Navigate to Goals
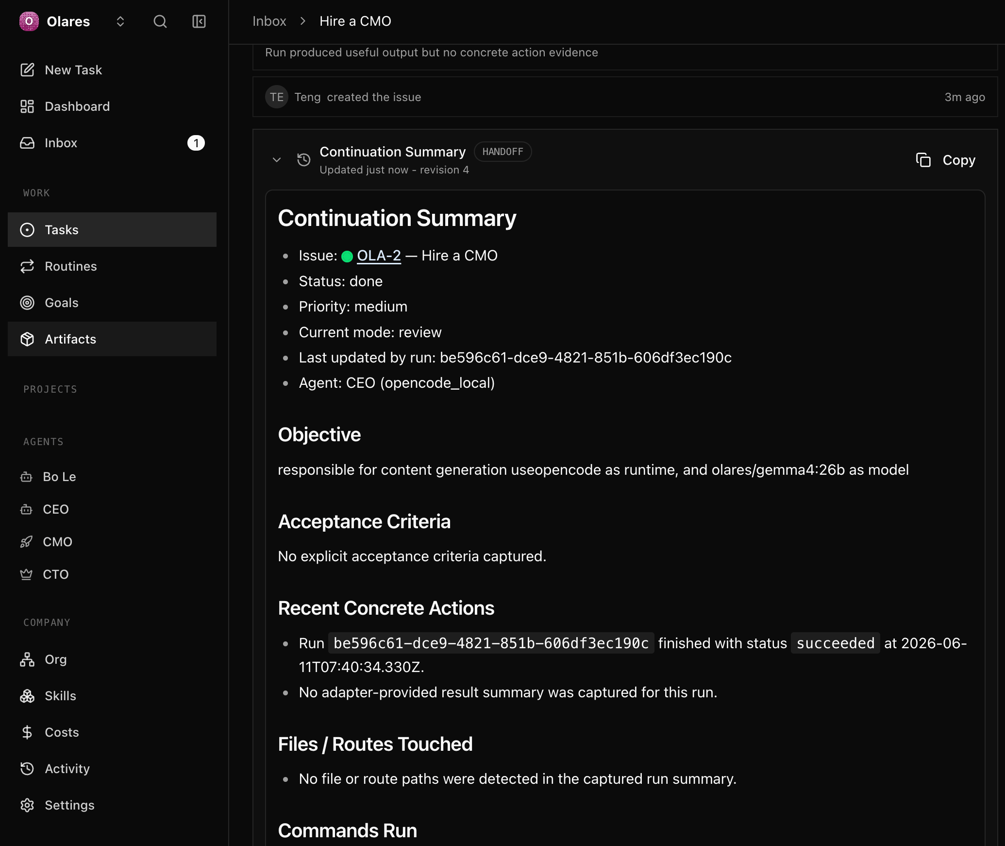1005x846 pixels. click(112, 303)
